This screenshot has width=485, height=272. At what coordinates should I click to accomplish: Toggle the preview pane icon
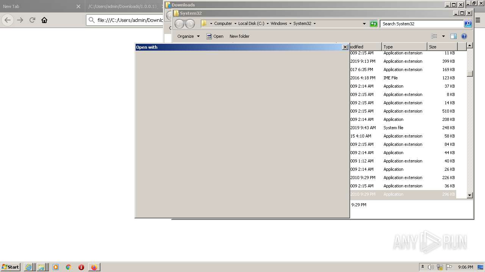click(x=453, y=36)
